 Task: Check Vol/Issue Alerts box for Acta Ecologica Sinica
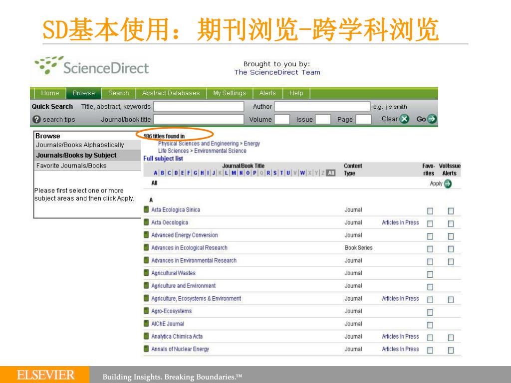point(451,211)
